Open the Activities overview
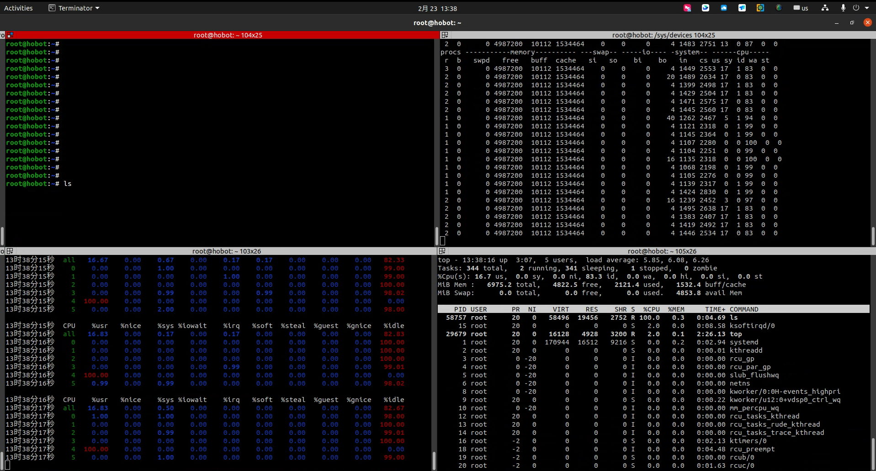 pyautogui.click(x=18, y=8)
